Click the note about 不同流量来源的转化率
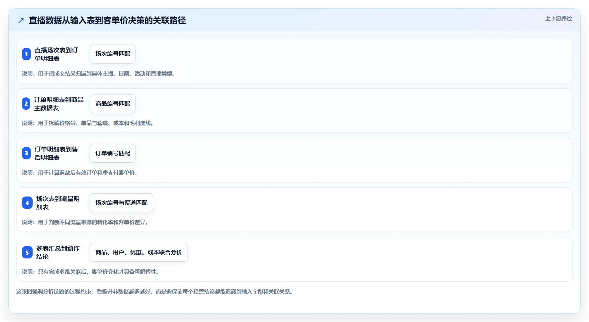The height and width of the screenshot is (322, 589). (x=85, y=222)
